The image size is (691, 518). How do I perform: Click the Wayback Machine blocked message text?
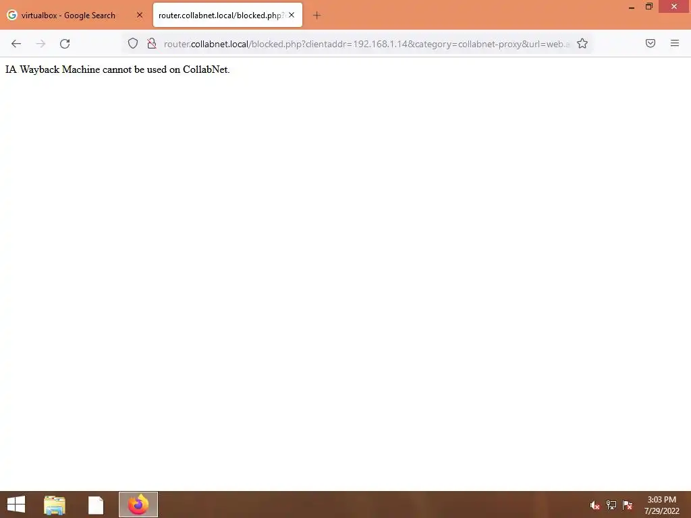click(117, 69)
